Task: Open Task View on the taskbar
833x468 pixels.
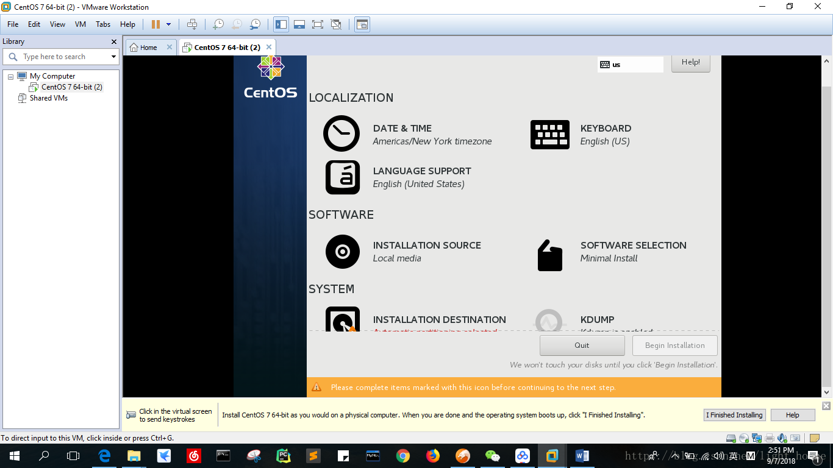Action: point(73,456)
